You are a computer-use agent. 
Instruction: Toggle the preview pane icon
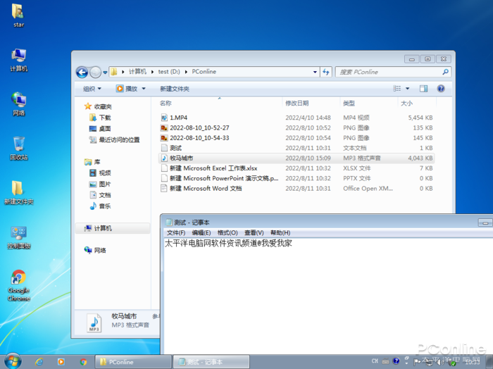[x=424, y=89]
